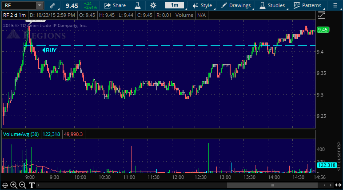The image size is (343, 190).
Task: Open the symbol dropdown arrow for RF
Action: click(x=40, y=5)
